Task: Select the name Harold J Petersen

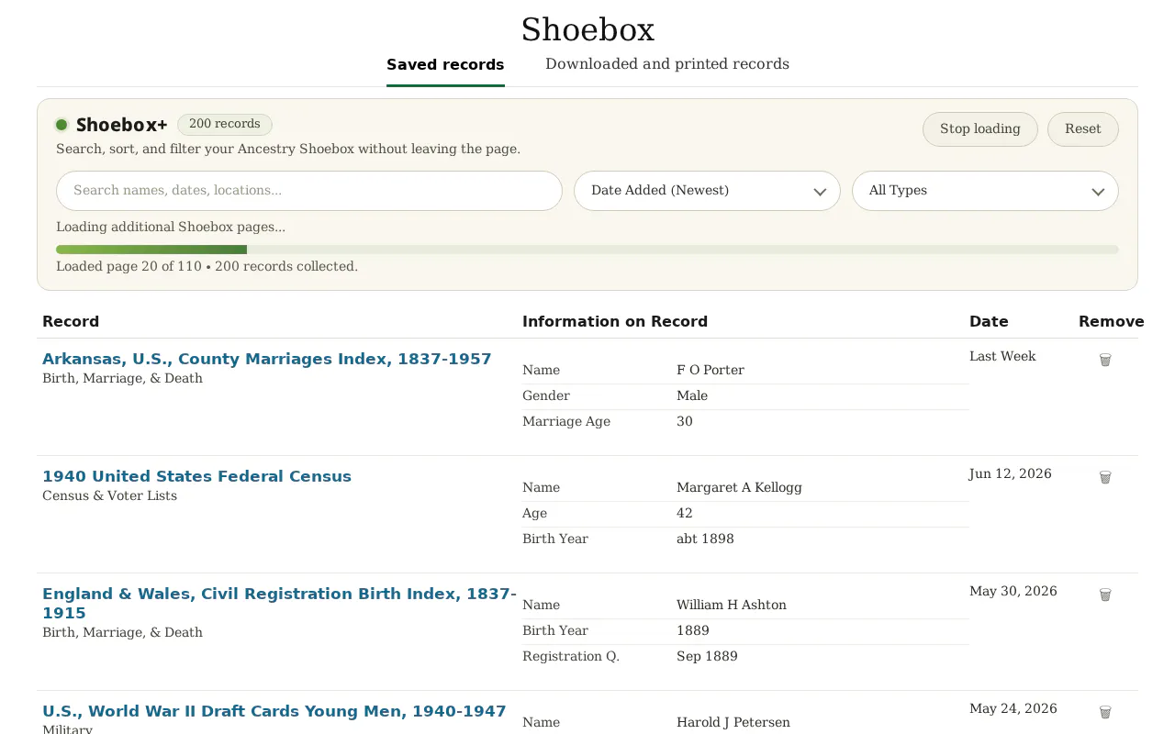Action: tap(733, 722)
